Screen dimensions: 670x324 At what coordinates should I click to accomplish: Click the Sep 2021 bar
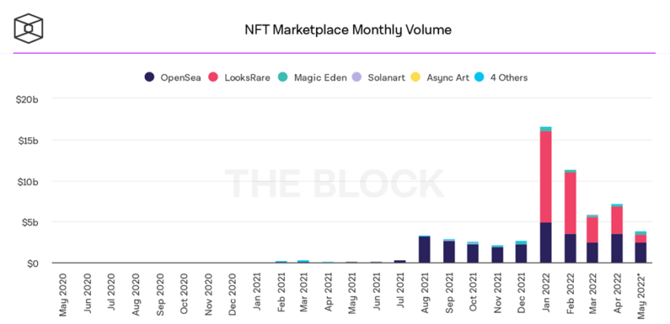(x=449, y=251)
